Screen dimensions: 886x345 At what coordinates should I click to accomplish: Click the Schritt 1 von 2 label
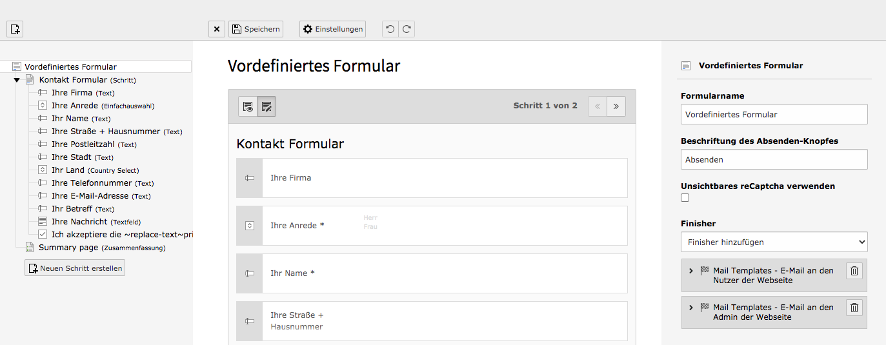click(x=545, y=106)
